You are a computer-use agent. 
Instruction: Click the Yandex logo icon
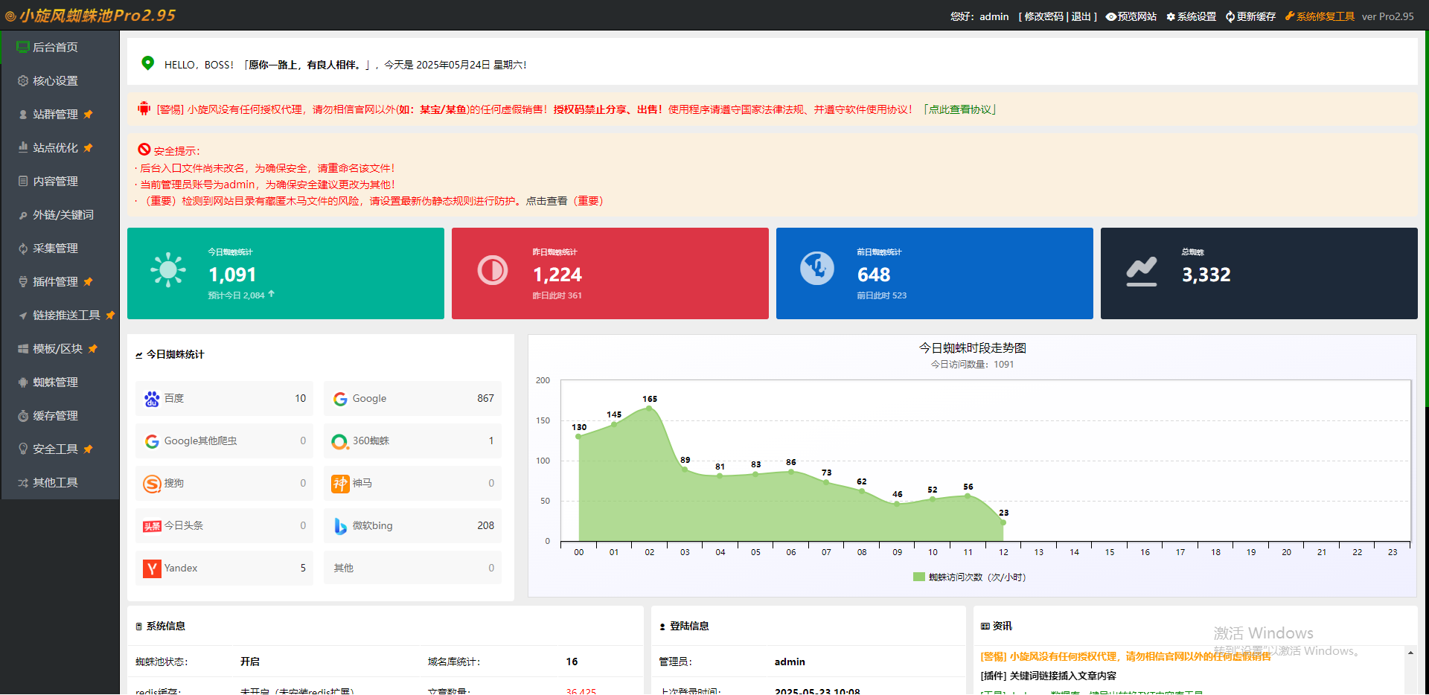152,569
